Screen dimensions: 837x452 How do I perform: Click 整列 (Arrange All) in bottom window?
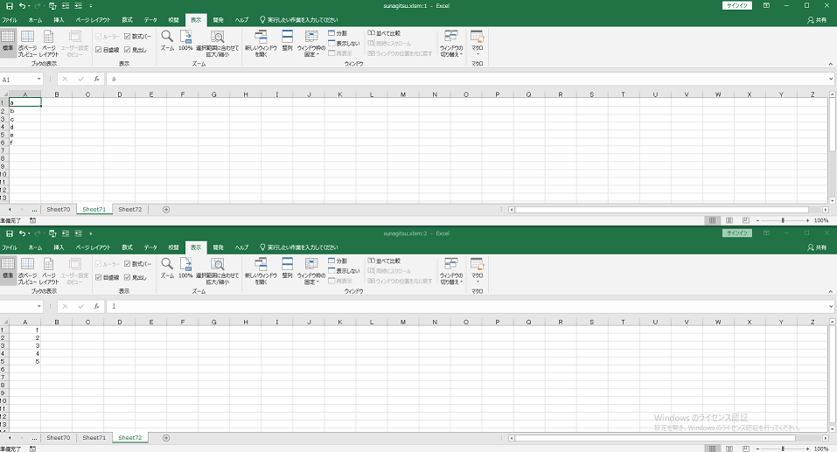287,268
